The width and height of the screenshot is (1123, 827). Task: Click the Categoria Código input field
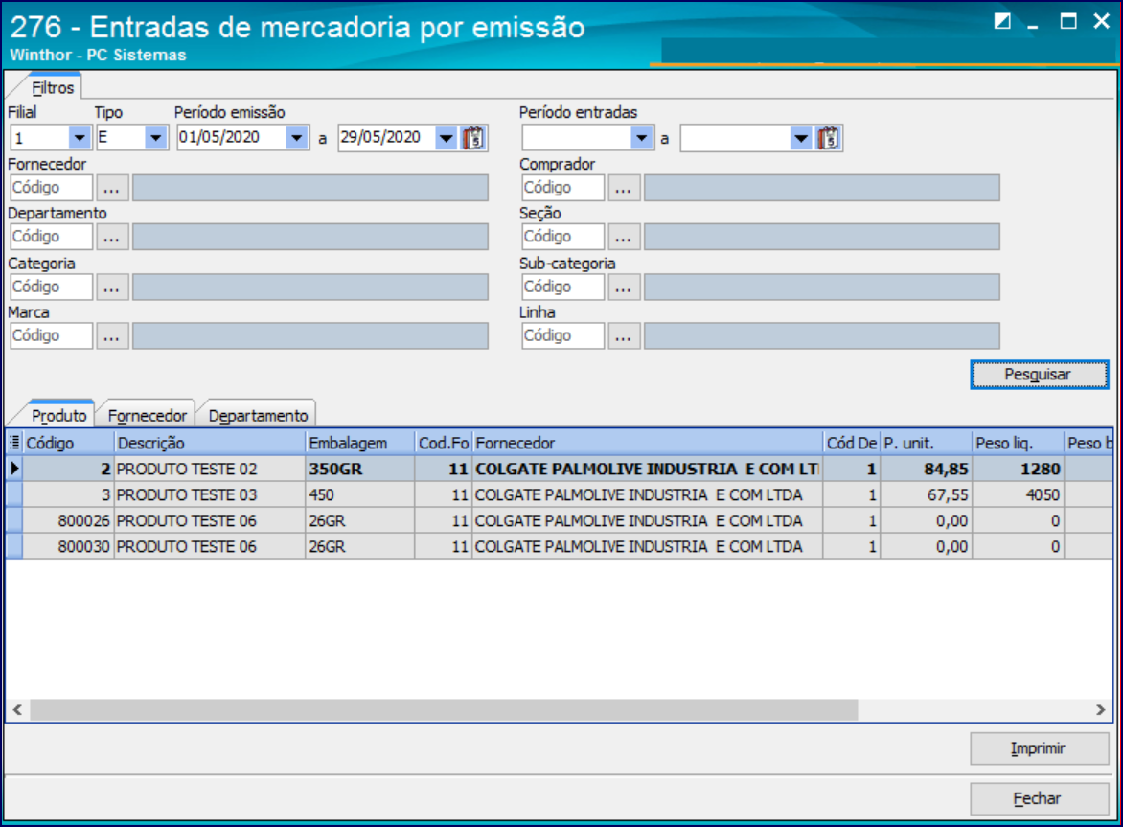click(x=51, y=287)
